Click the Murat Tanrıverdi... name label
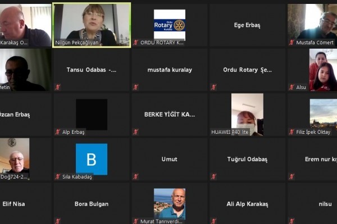The height and width of the screenshot is (224, 337). coord(161,221)
